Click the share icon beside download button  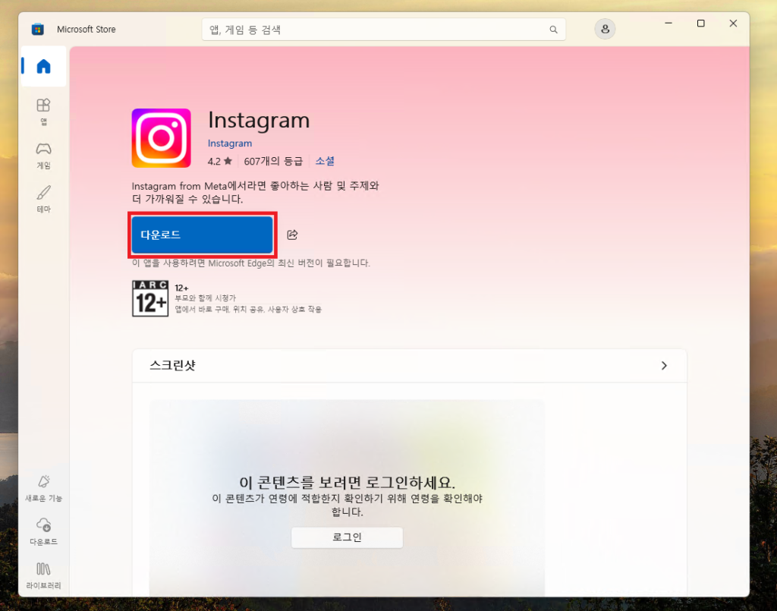[x=292, y=235]
